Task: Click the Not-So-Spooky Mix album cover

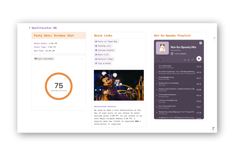Action: [x=162, y=48]
